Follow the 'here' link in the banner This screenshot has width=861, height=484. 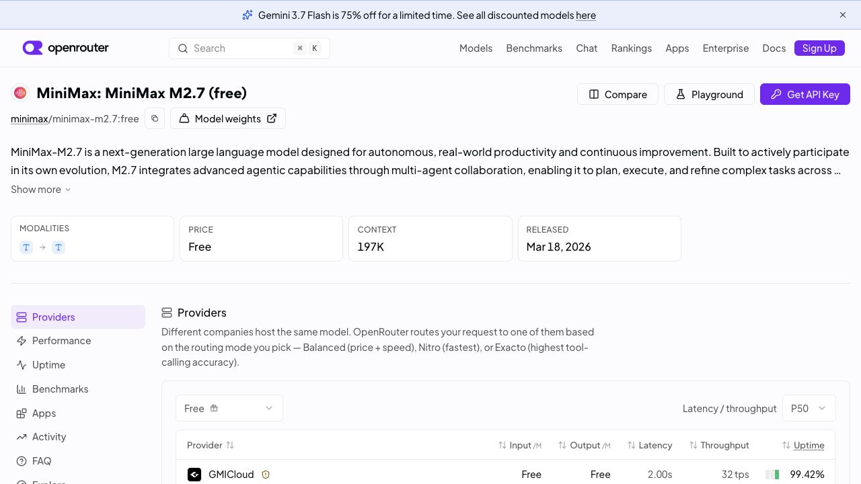(x=586, y=15)
